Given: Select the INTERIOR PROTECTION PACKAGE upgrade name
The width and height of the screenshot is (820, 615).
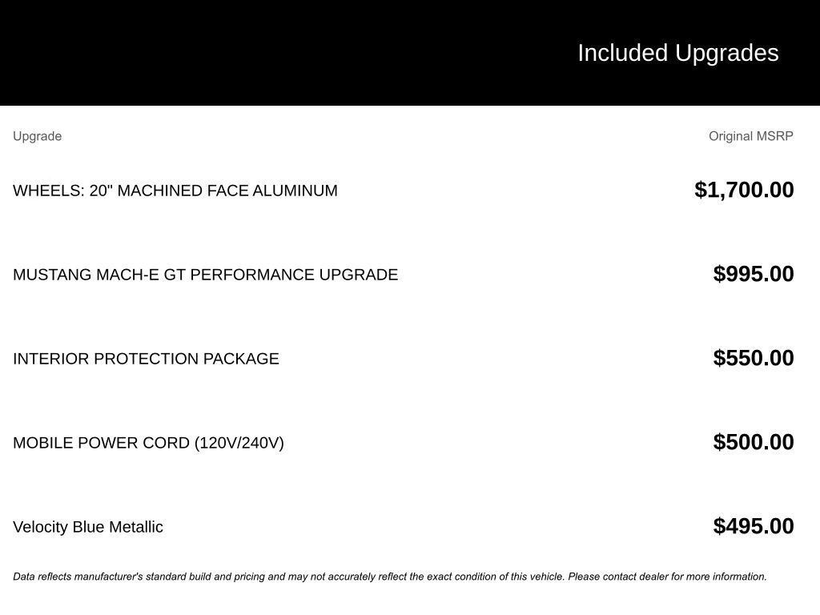Looking at the screenshot, I should coord(146,359).
